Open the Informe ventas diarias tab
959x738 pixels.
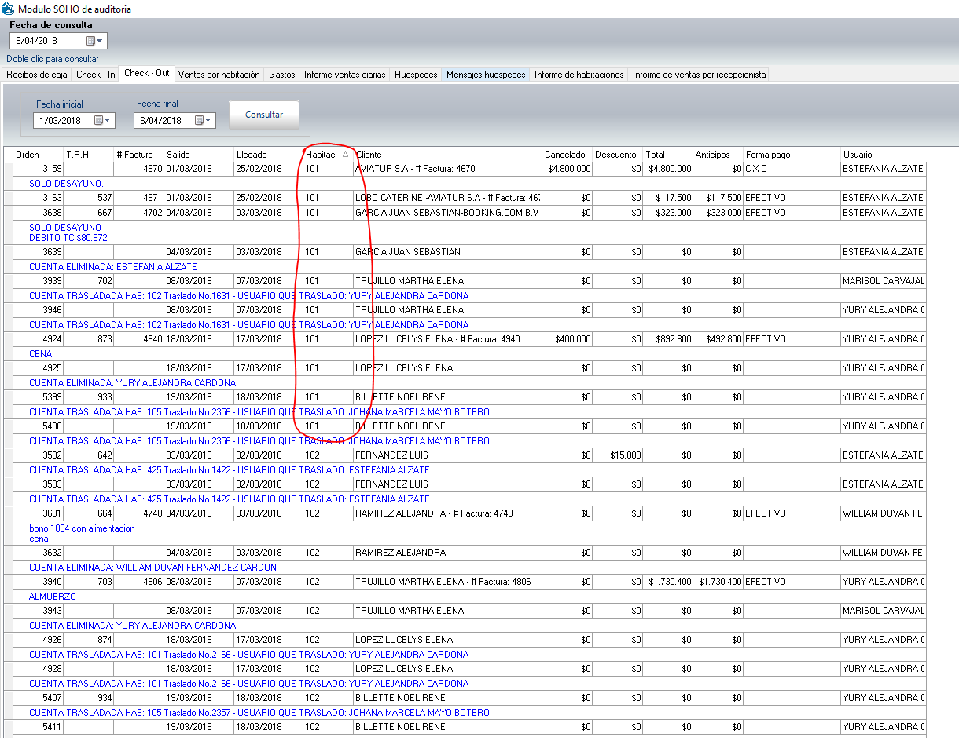coord(344,75)
